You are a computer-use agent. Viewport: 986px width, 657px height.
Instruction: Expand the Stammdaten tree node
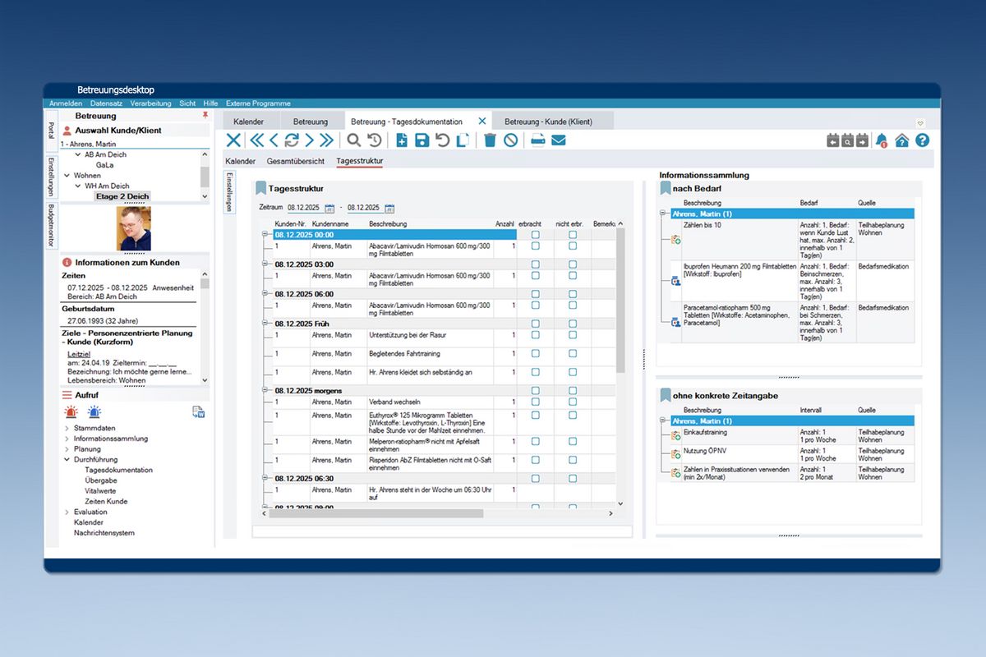tap(67, 429)
